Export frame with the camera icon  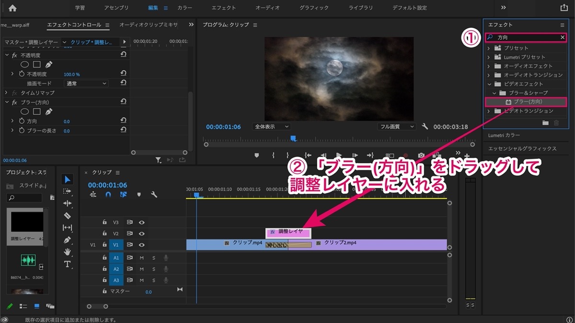(x=421, y=155)
